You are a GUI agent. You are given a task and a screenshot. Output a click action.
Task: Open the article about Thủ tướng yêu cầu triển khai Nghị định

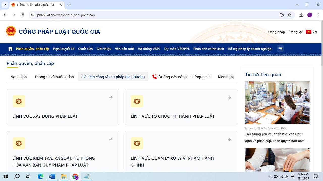click(277, 137)
